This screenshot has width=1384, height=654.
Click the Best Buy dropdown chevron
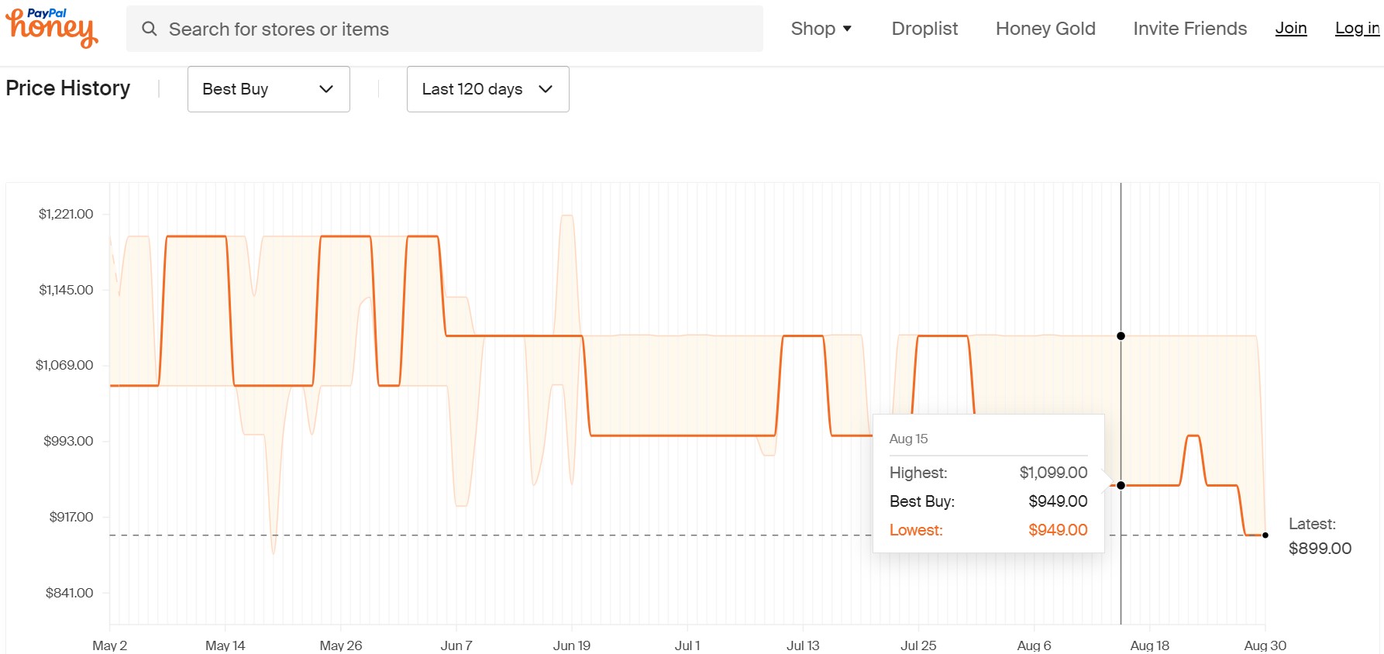pyautogui.click(x=326, y=89)
